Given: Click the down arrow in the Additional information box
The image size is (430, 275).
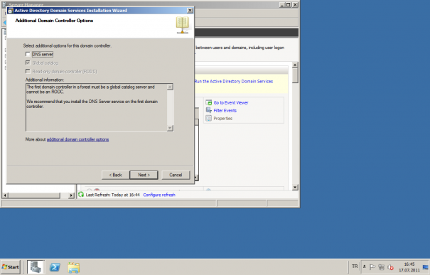Looking at the screenshot, I should tap(170, 128).
